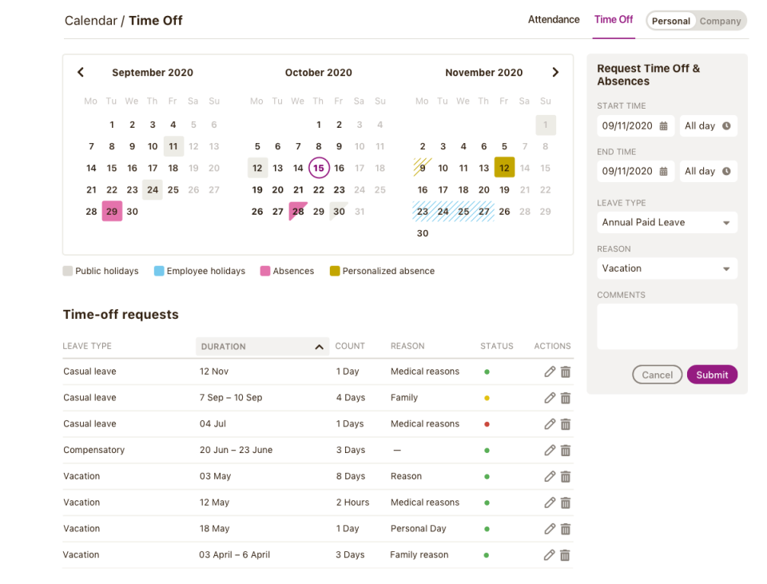This screenshot has width=767, height=584.
Task: Edit the Compensatory 20 Jun request
Action: tap(550, 450)
